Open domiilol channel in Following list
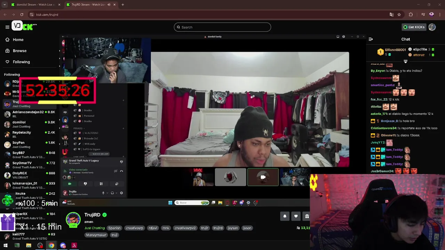The width and height of the screenshot is (445, 250). tap(30, 124)
